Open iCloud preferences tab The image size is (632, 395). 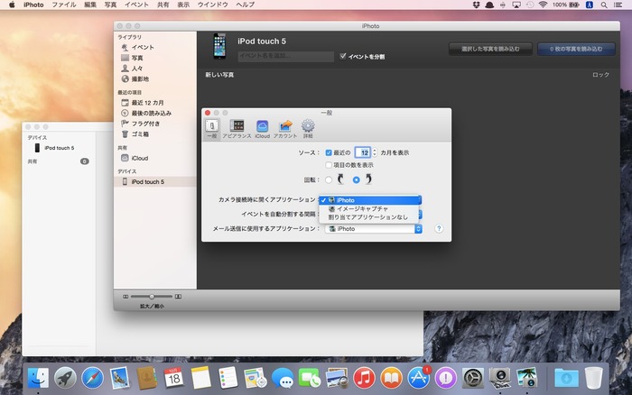click(x=262, y=129)
